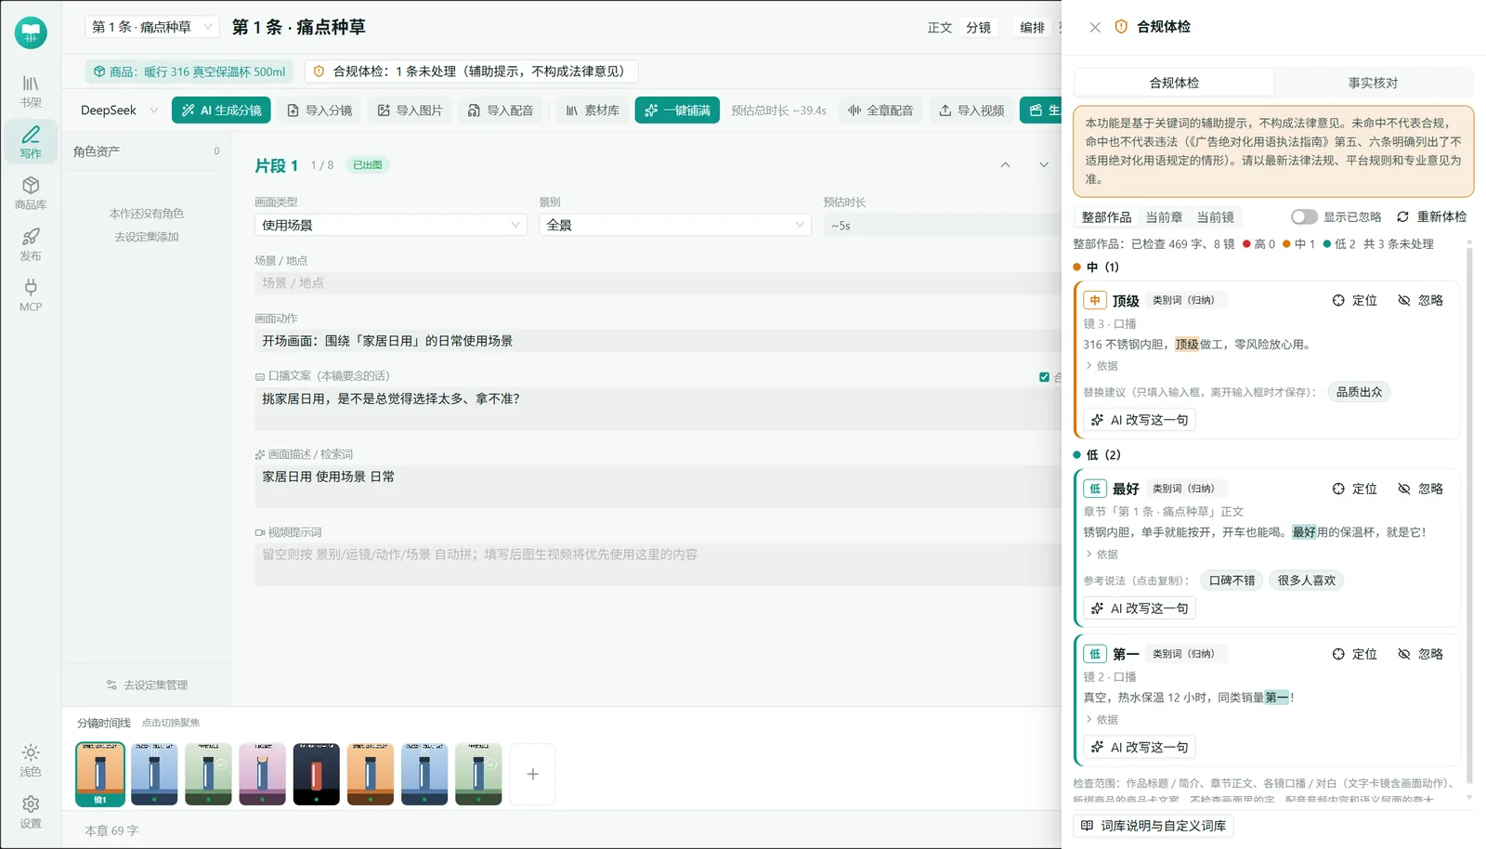Image resolution: width=1486 pixels, height=849 pixels.
Task: Click the 场景/地点 input field
Action: tap(658, 282)
